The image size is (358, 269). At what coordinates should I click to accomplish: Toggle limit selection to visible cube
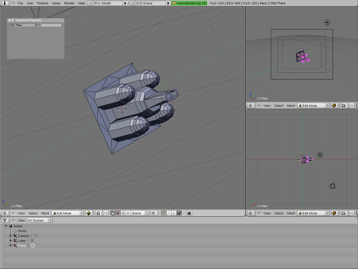[x=179, y=213]
